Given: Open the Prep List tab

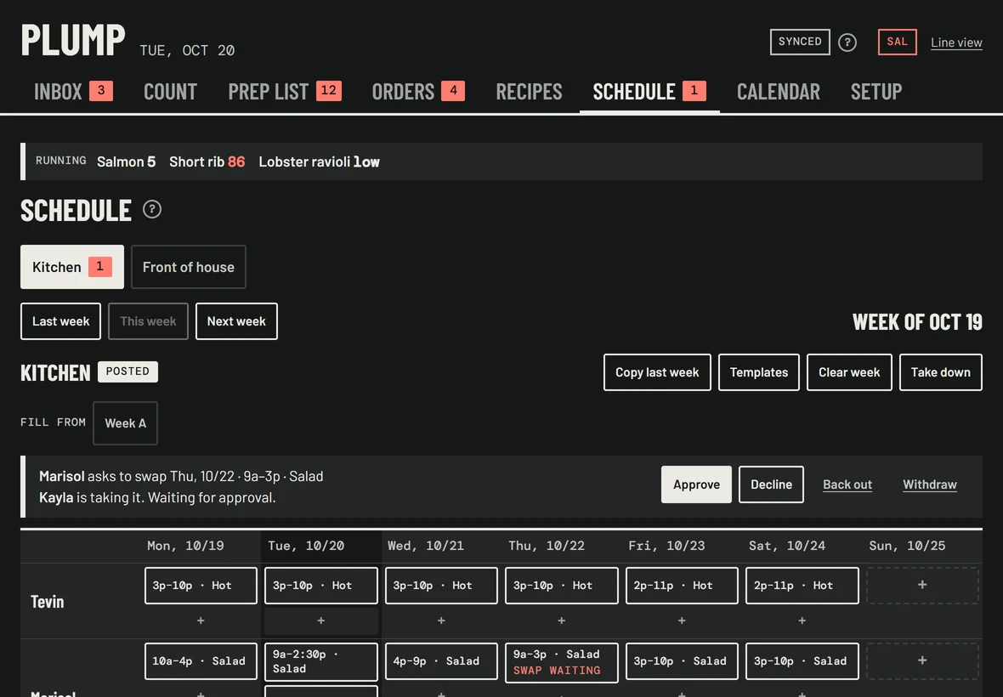Looking at the screenshot, I should pyautogui.click(x=285, y=92).
